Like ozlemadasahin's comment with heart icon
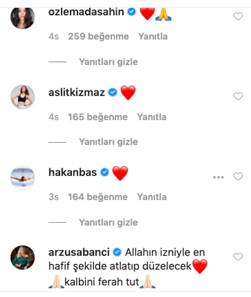Viewport: 251px width, 297px height. (x=238, y=16)
